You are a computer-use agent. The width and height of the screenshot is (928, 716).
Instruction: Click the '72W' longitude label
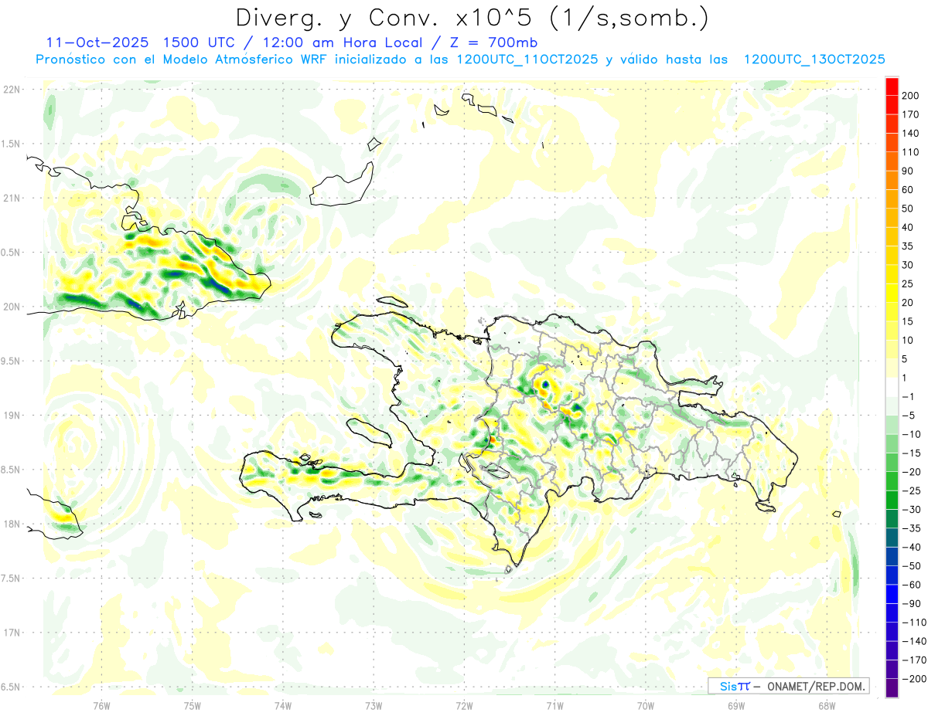(464, 705)
